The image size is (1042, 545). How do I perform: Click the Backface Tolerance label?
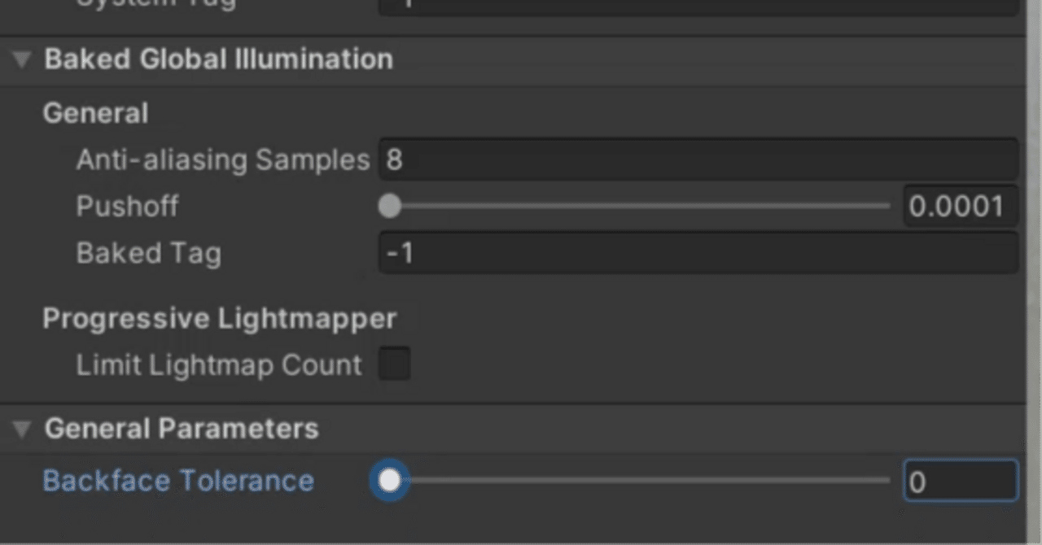[179, 480]
